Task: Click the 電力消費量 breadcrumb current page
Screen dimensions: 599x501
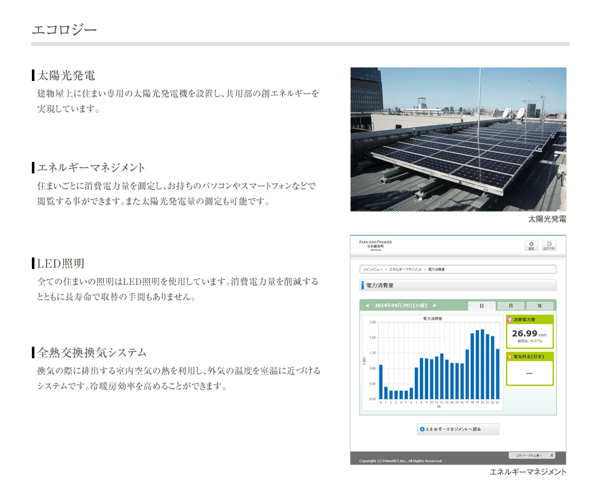Action: (x=437, y=270)
